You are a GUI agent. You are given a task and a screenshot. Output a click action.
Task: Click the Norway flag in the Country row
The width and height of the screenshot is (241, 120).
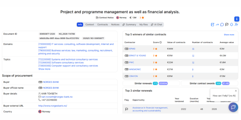(40, 112)
